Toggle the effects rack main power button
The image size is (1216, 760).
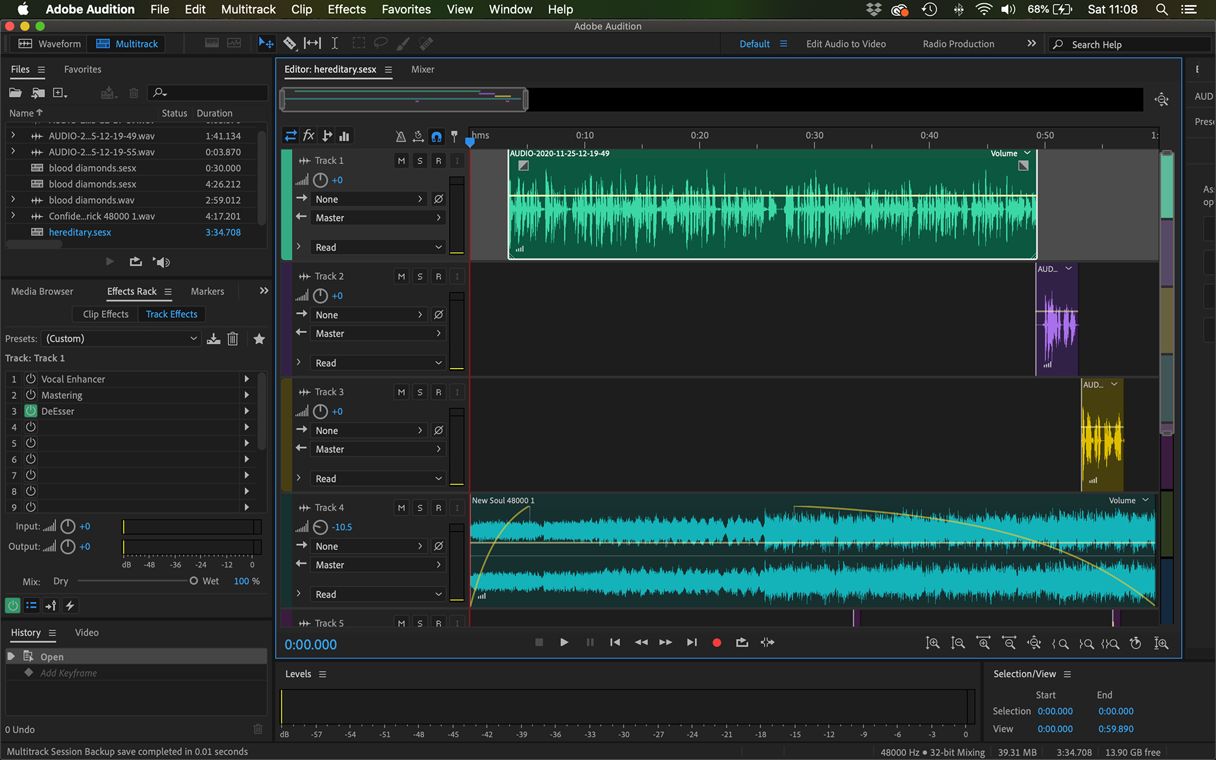[x=13, y=605]
